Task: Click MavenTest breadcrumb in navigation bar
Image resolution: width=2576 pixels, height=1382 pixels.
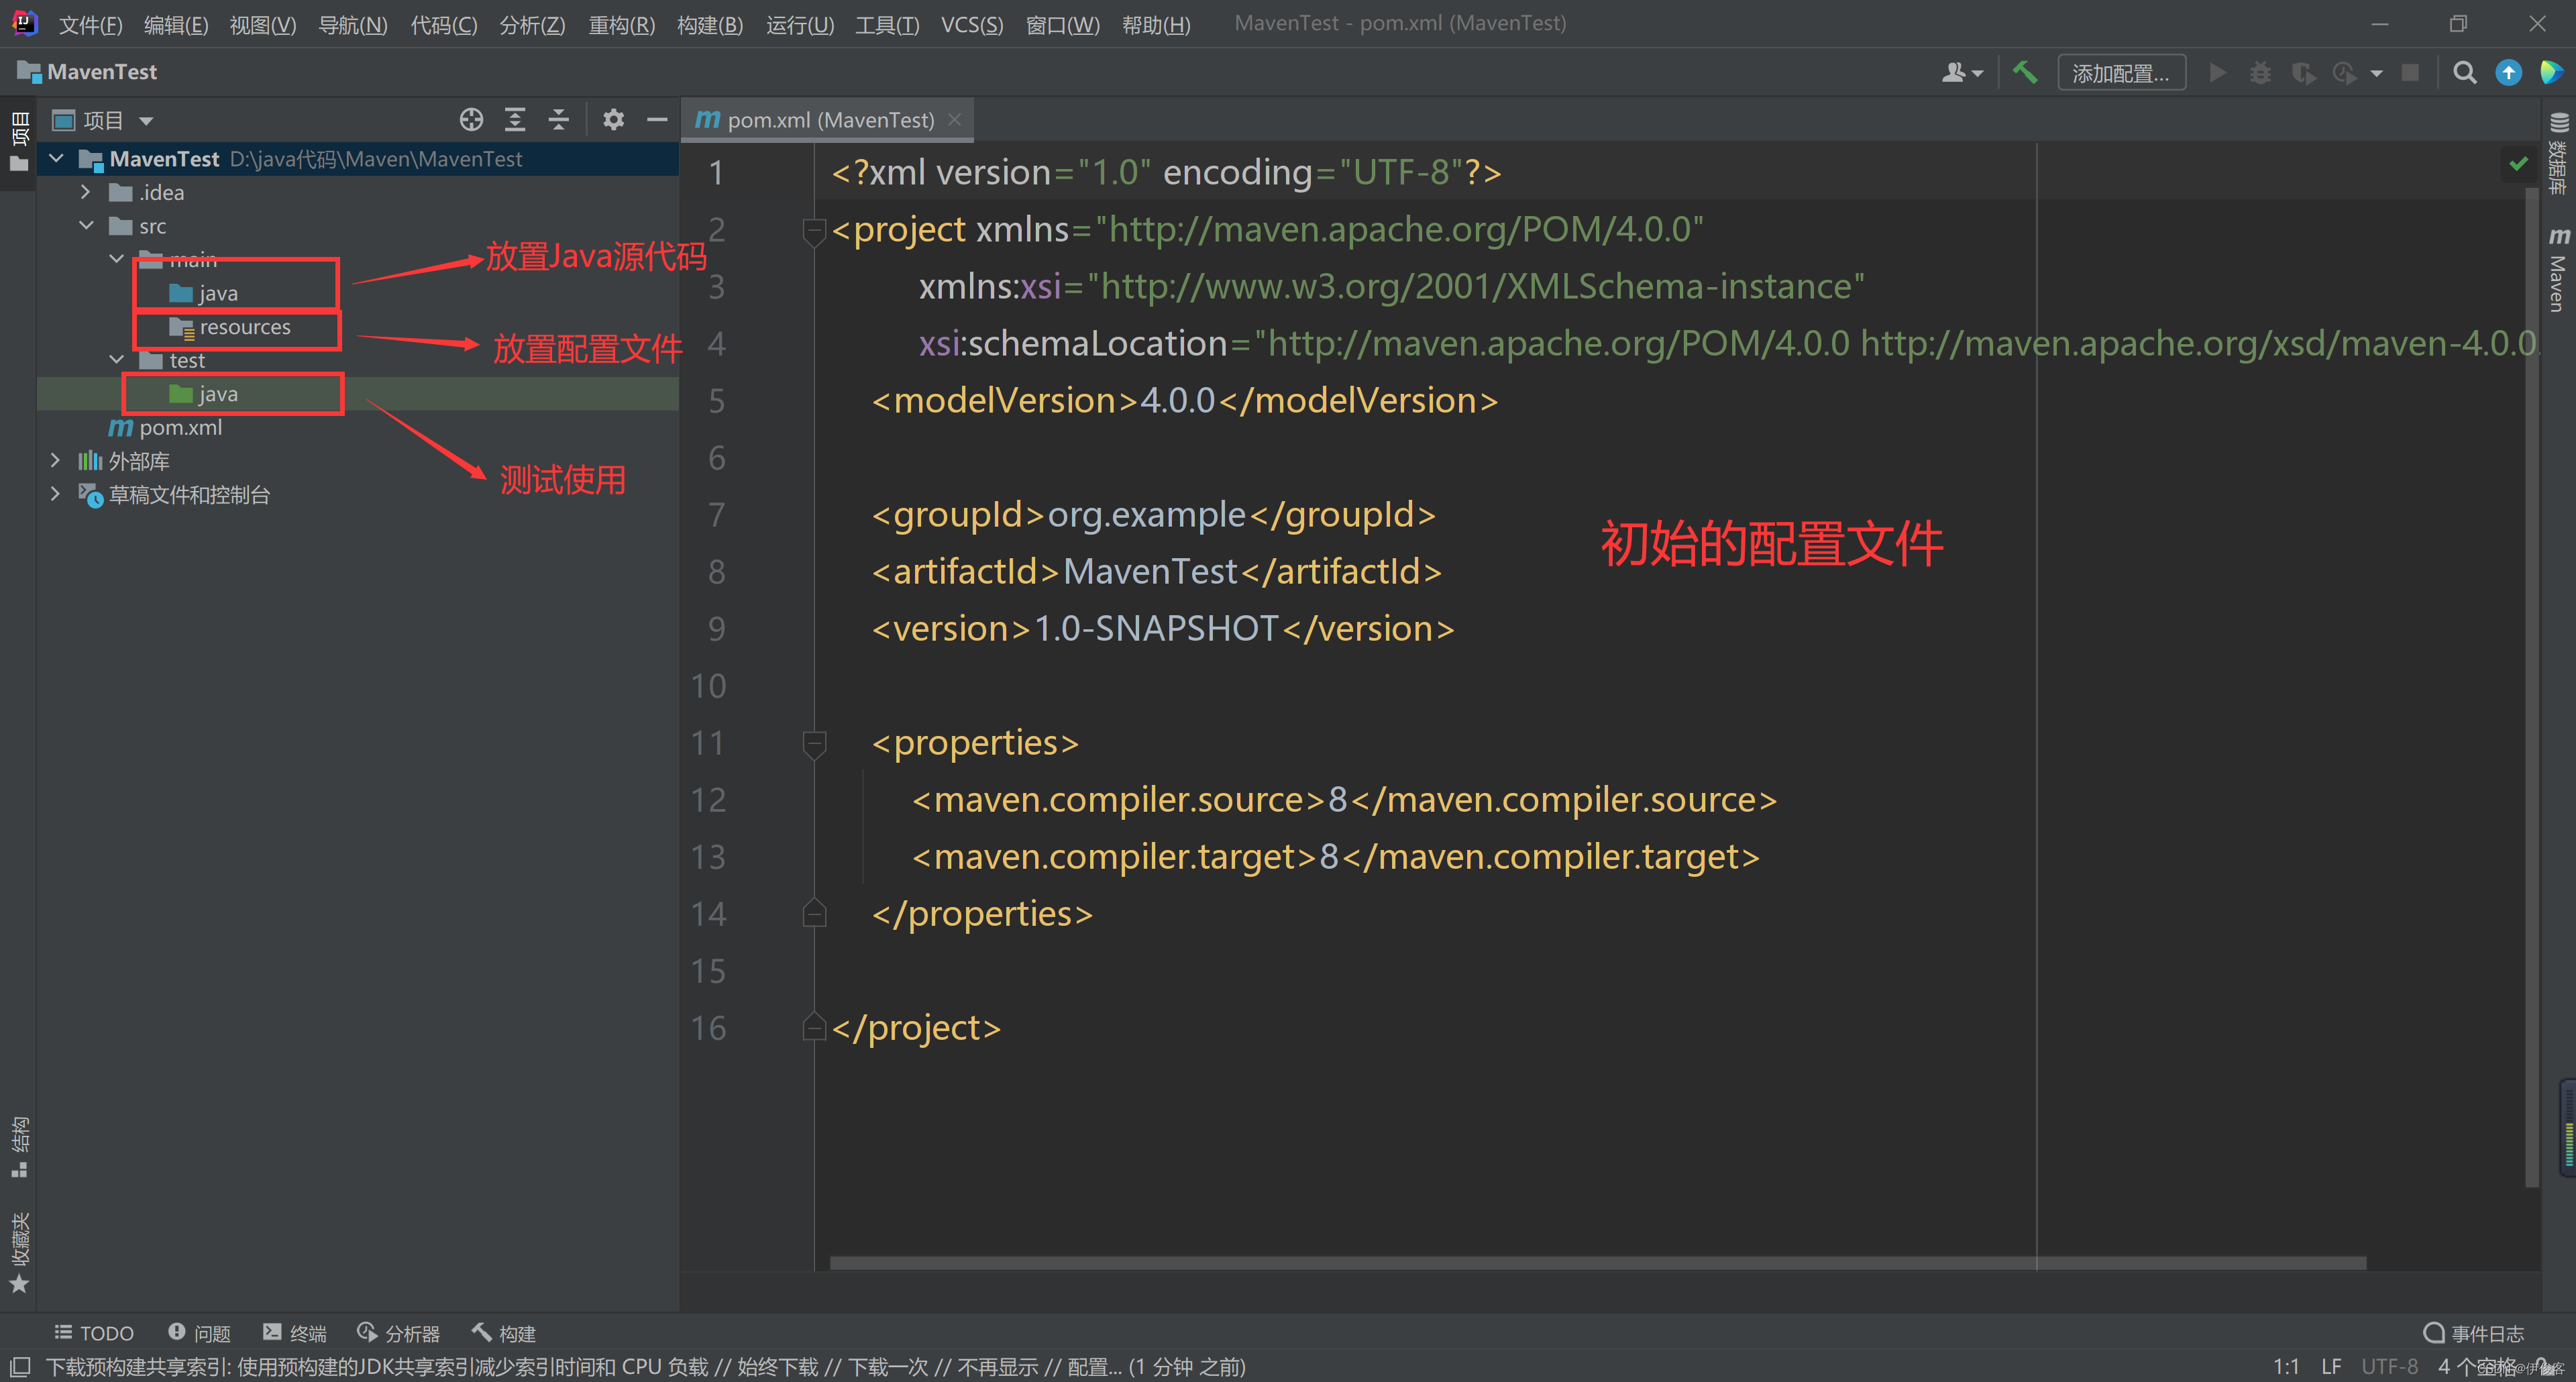Action: point(88,72)
